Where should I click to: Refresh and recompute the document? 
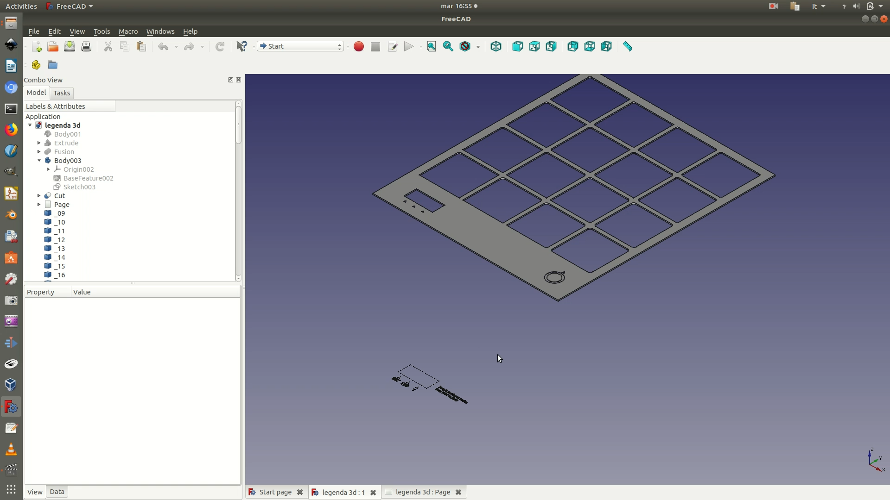[220, 46]
